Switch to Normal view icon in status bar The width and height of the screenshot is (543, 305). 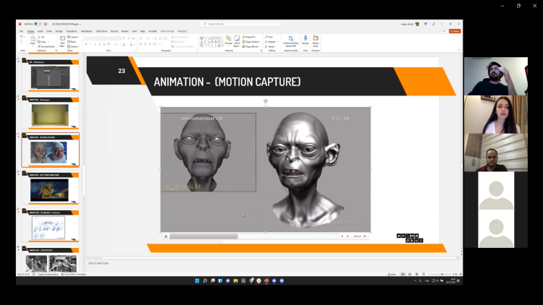coord(403,274)
